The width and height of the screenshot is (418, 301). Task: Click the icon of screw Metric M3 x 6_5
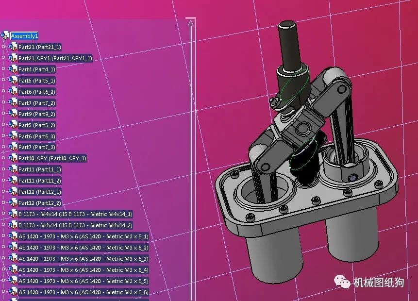13,281
